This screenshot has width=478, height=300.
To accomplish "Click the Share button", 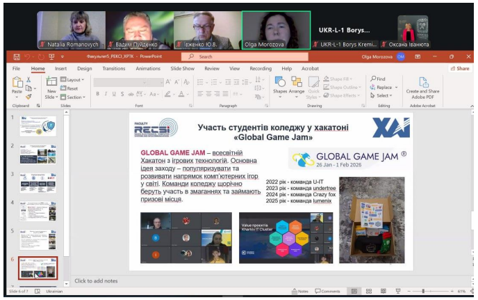I will coord(460,69).
